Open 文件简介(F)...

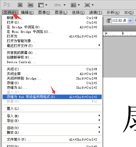[x=52, y=140]
